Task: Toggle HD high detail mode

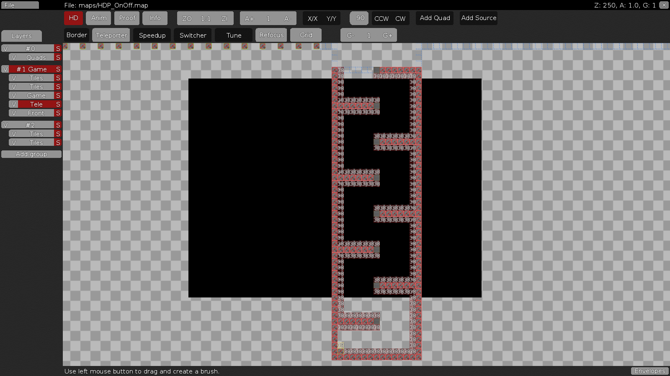Action: click(x=73, y=18)
